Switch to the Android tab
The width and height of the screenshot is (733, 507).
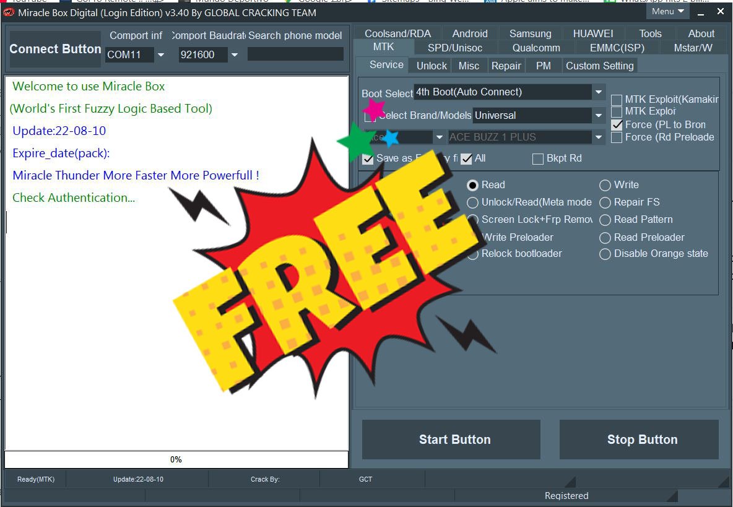click(470, 33)
